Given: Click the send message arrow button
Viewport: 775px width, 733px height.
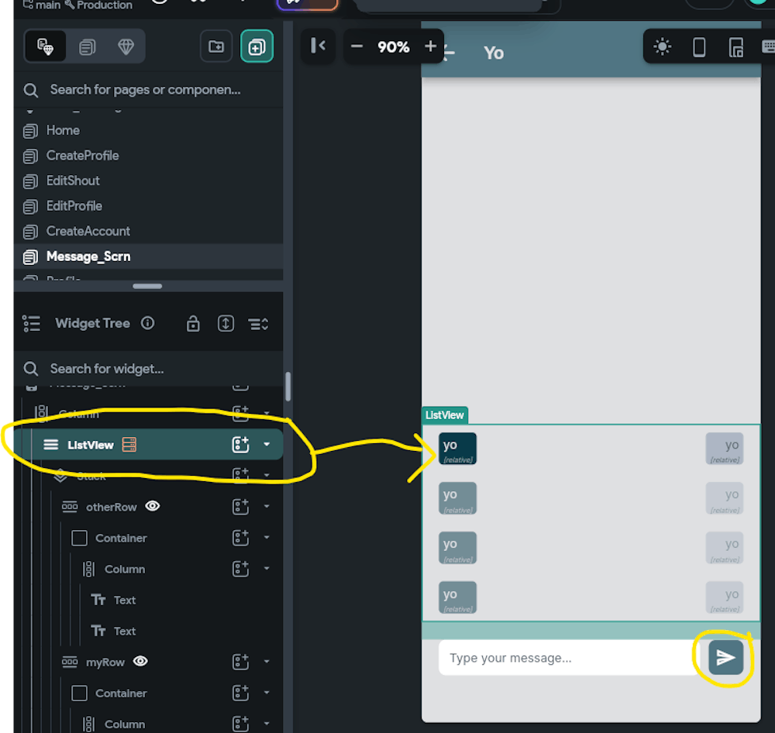Looking at the screenshot, I should [x=725, y=658].
